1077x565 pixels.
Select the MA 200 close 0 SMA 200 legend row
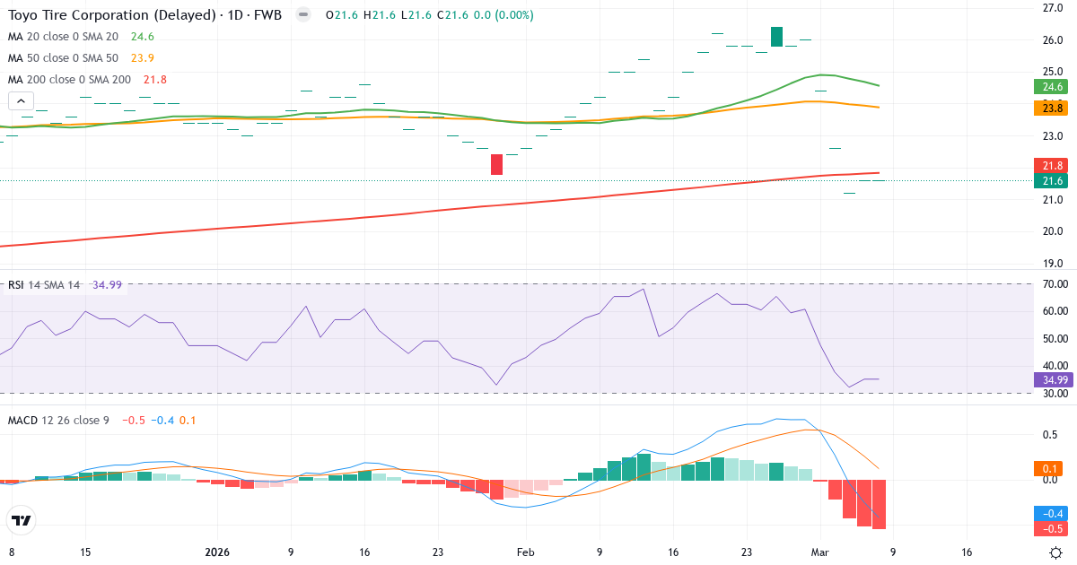[x=67, y=79]
